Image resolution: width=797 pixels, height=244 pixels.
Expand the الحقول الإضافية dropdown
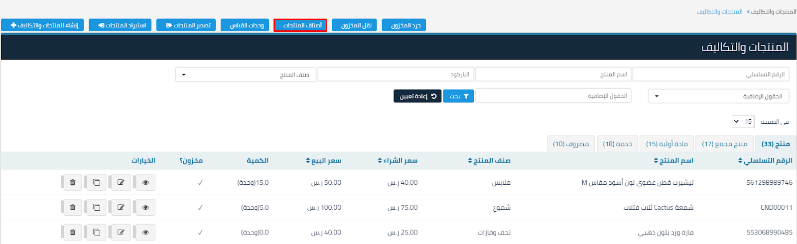click(x=718, y=96)
